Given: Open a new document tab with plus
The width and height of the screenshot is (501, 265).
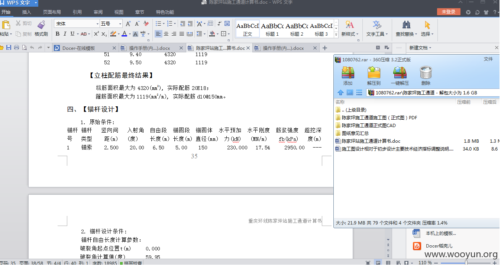Looking at the screenshot, I should pyautogui.click(x=324, y=48).
